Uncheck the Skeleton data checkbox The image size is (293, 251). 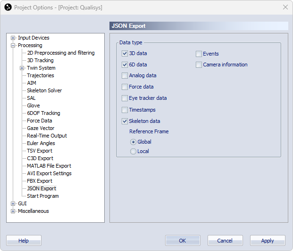point(125,121)
